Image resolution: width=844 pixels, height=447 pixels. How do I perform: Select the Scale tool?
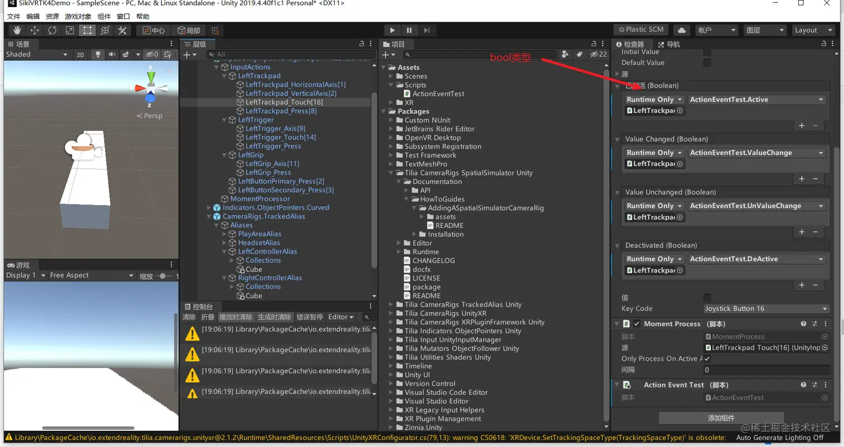69,30
